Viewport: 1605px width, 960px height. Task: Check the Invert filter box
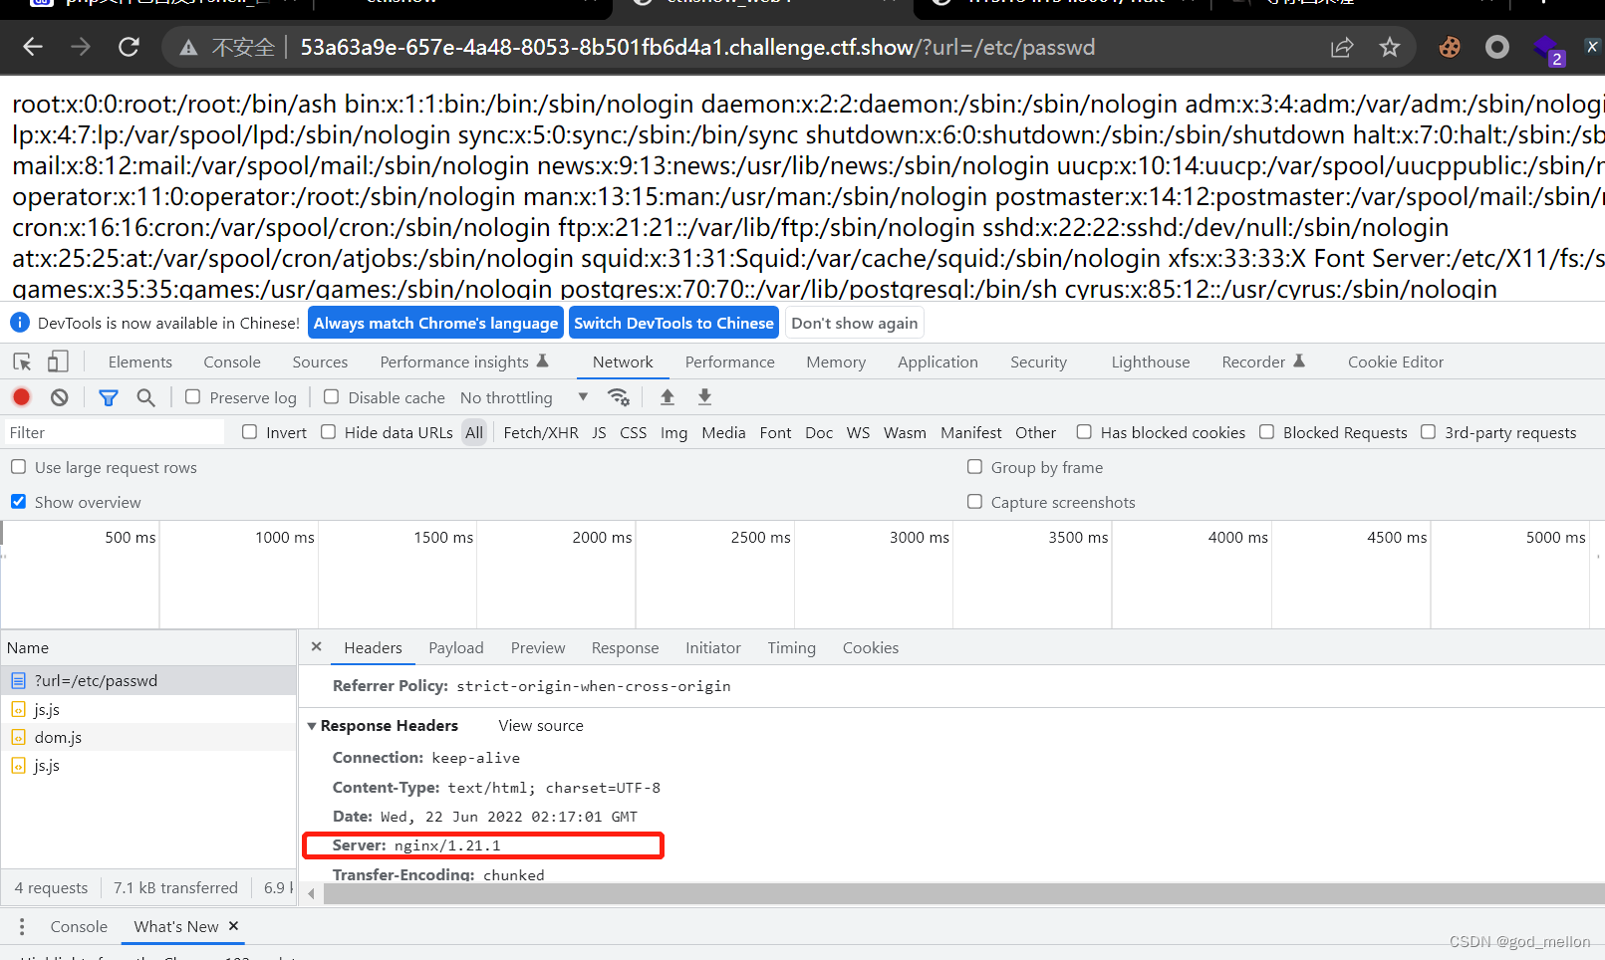250,432
